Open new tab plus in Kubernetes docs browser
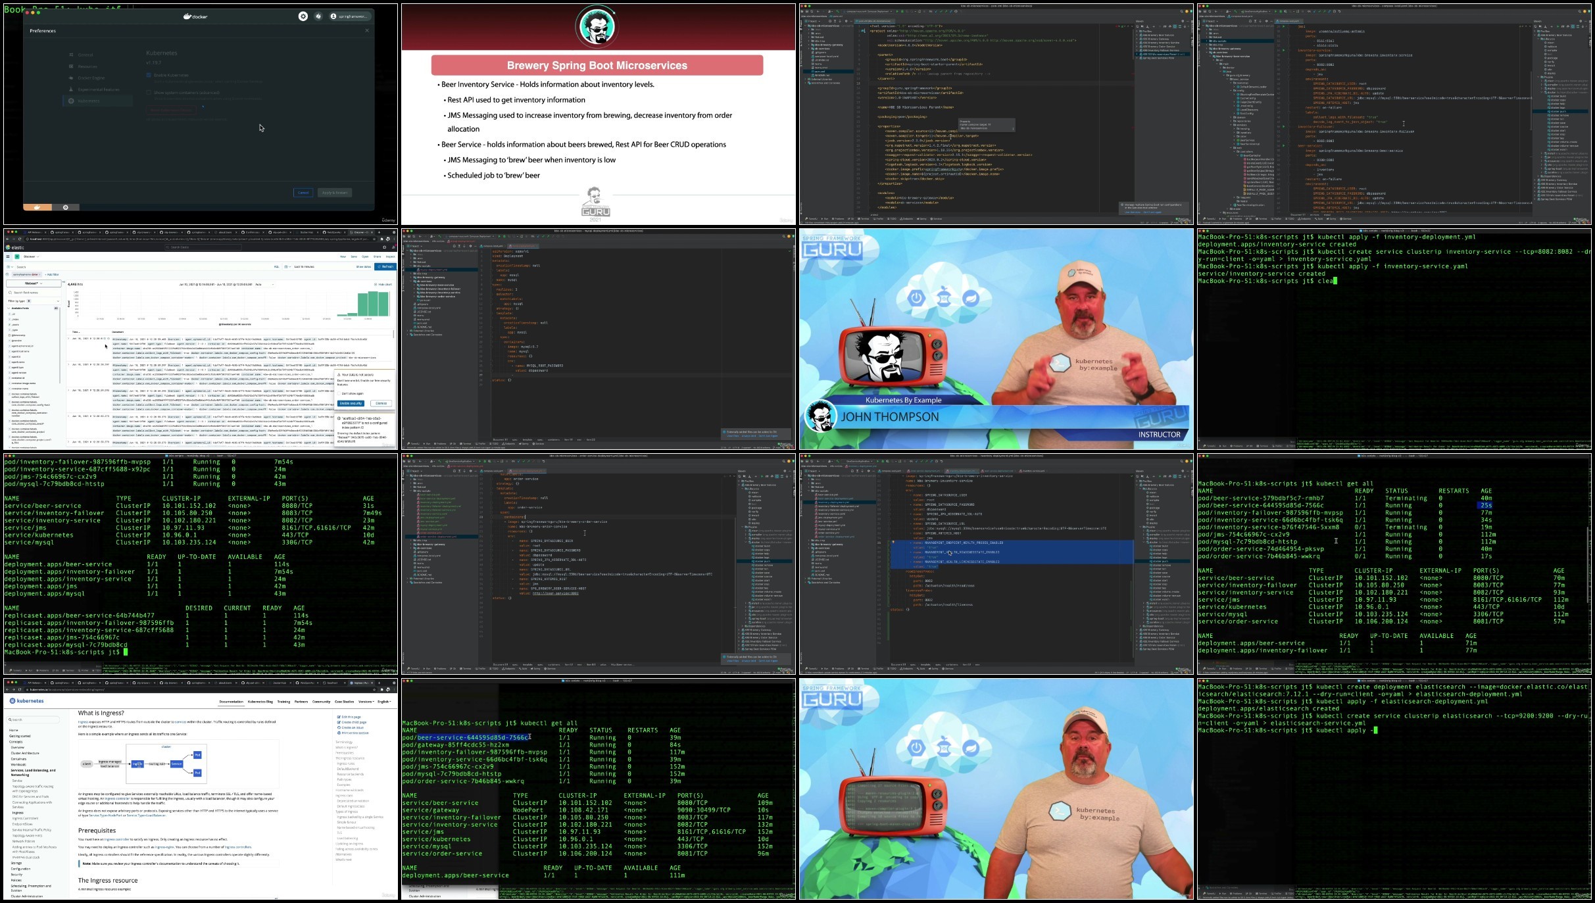The image size is (1595, 903). pyautogui.click(x=379, y=683)
